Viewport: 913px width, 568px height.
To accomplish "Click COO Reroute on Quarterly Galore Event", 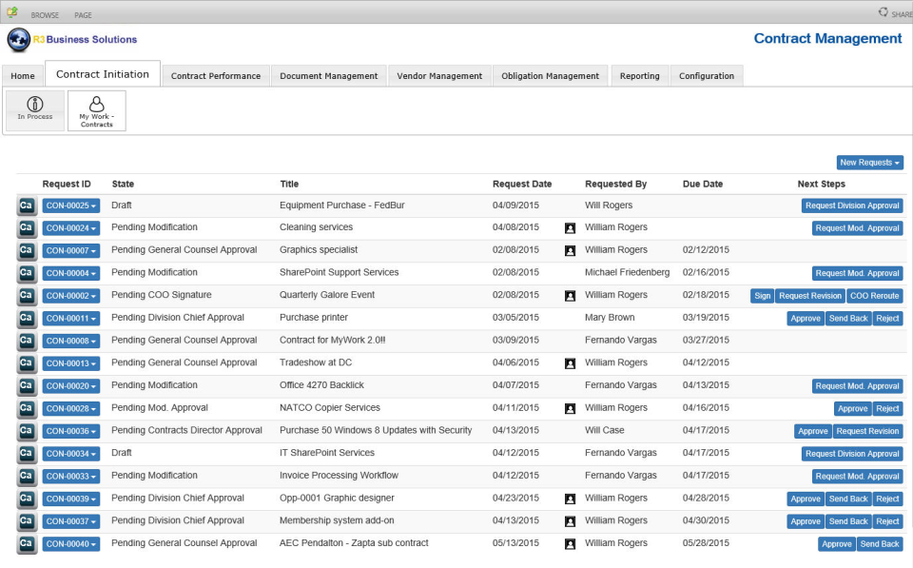I will (874, 295).
